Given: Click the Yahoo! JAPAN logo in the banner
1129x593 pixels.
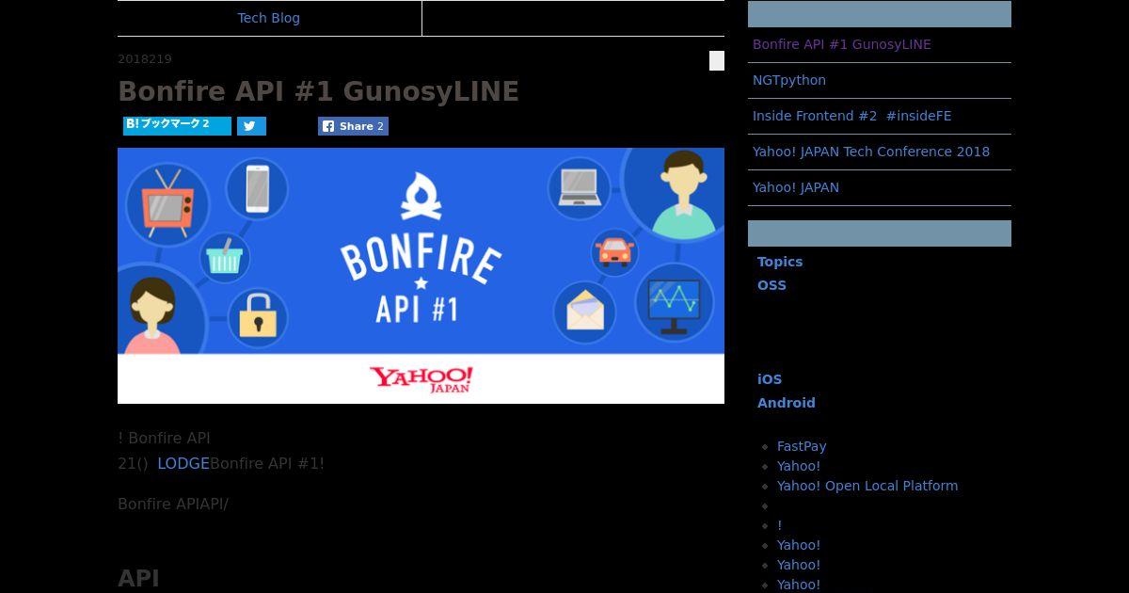Looking at the screenshot, I should point(421,379).
